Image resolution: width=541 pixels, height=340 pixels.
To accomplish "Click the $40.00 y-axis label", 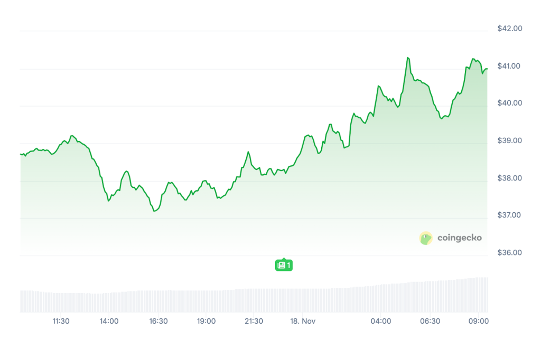I will tap(509, 103).
